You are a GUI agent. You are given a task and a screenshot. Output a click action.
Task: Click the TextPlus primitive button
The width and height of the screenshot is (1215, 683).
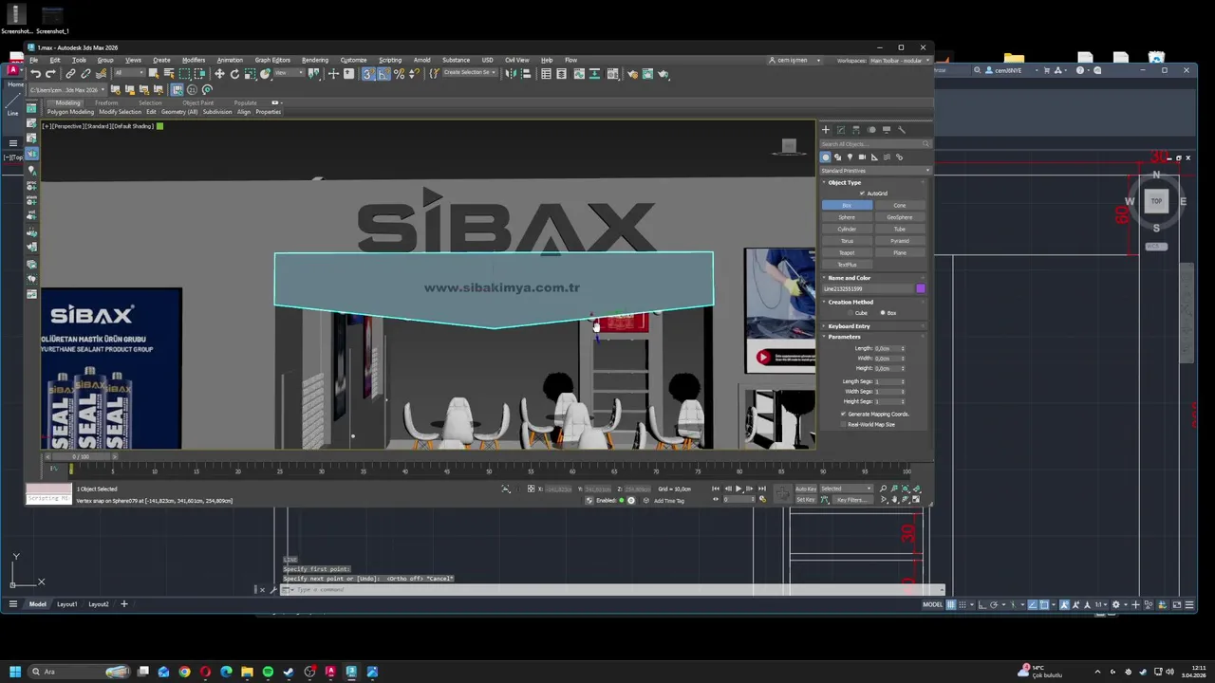coord(847,265)
